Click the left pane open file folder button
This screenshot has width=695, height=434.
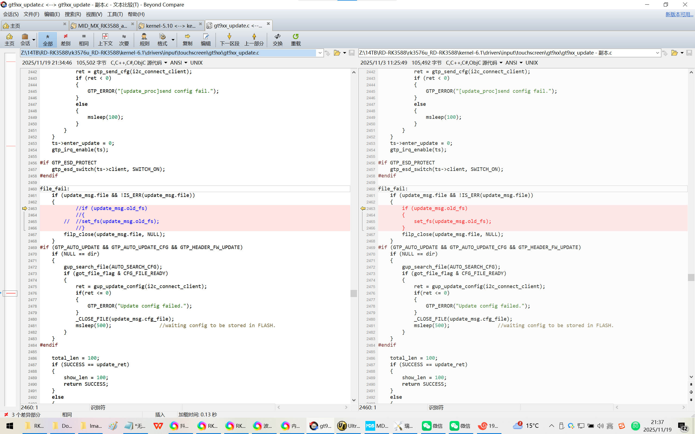337,53
